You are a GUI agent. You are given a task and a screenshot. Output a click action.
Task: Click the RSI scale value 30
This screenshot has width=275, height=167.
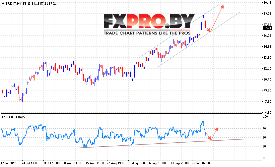[264, 146]
